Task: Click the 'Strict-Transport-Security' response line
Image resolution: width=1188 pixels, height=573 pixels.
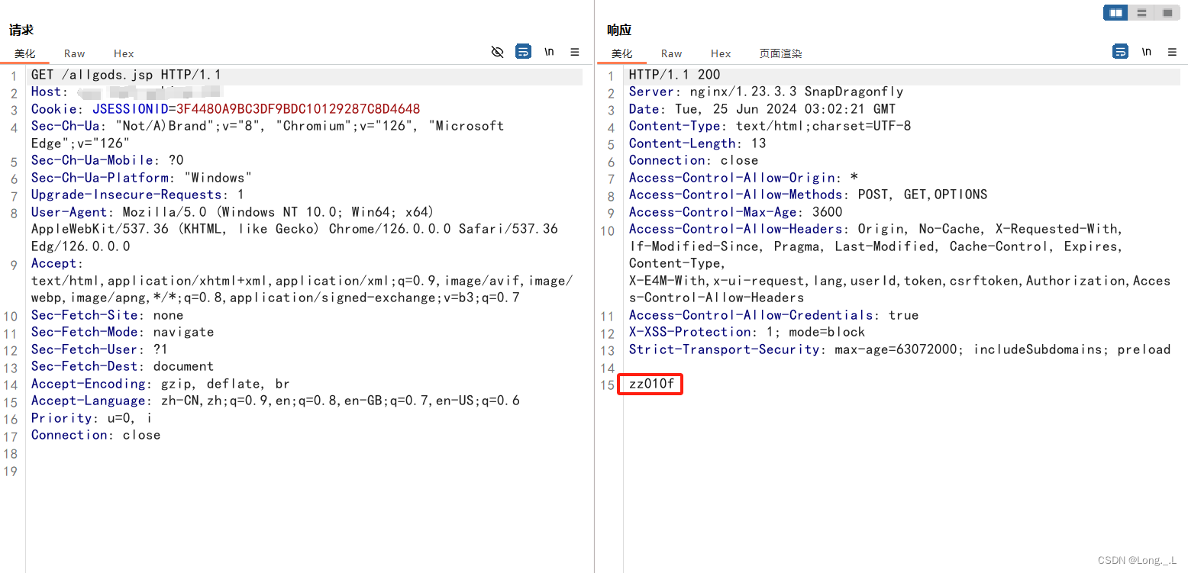Action: coord(900,349)
